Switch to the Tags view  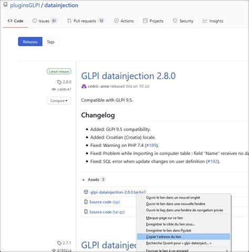[50, 41]
